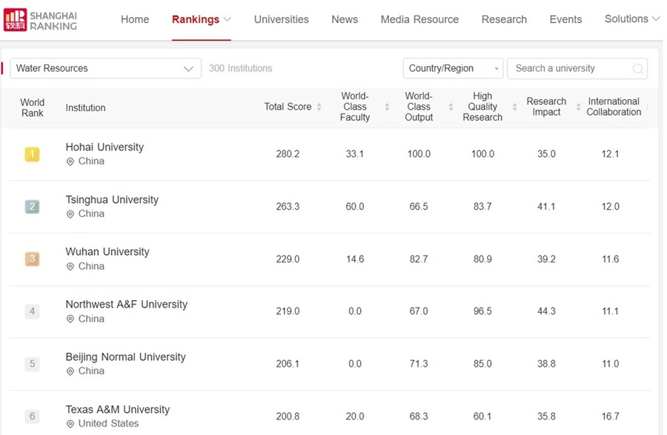This screenshot has height=435, width=667.
Task: Open the Water Resources subject dropdown
Action: point(105,68)
